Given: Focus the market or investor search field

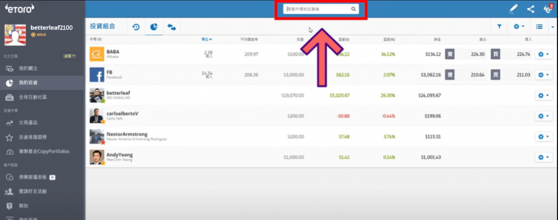Looking at the screenshot, I should 321,9.
